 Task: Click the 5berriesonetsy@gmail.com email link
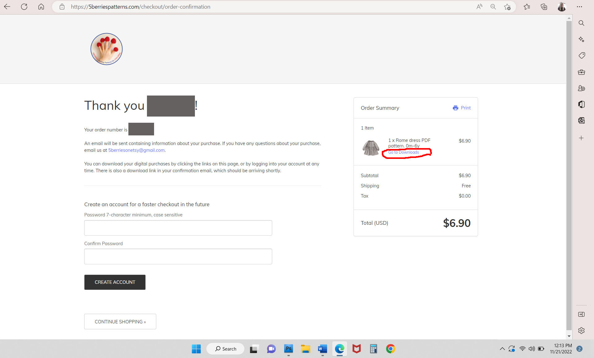pos(136,150)
